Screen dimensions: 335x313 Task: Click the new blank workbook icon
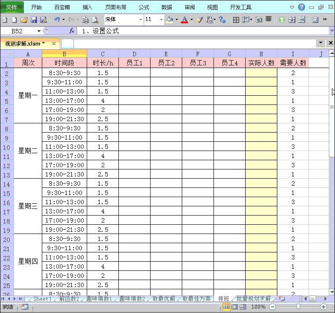(x=15, y=20)
